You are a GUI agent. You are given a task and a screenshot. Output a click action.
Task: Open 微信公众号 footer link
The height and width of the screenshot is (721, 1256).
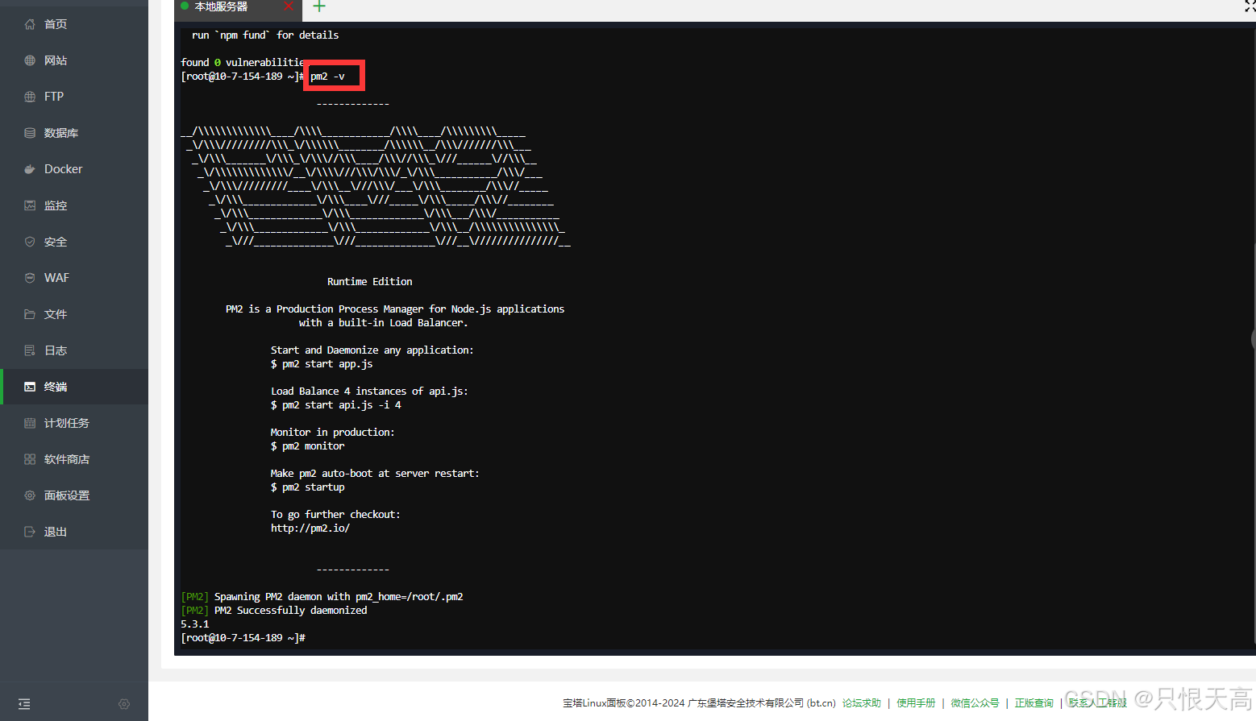tap(975, 703)
